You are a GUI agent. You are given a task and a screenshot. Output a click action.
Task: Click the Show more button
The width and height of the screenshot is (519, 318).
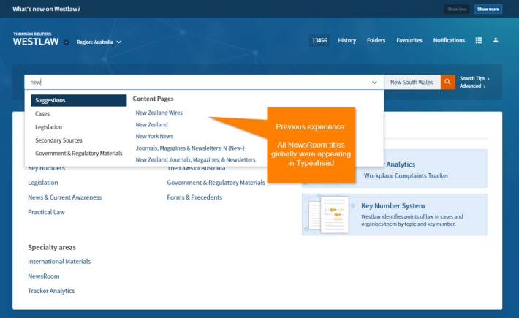[x=488, y=9]
